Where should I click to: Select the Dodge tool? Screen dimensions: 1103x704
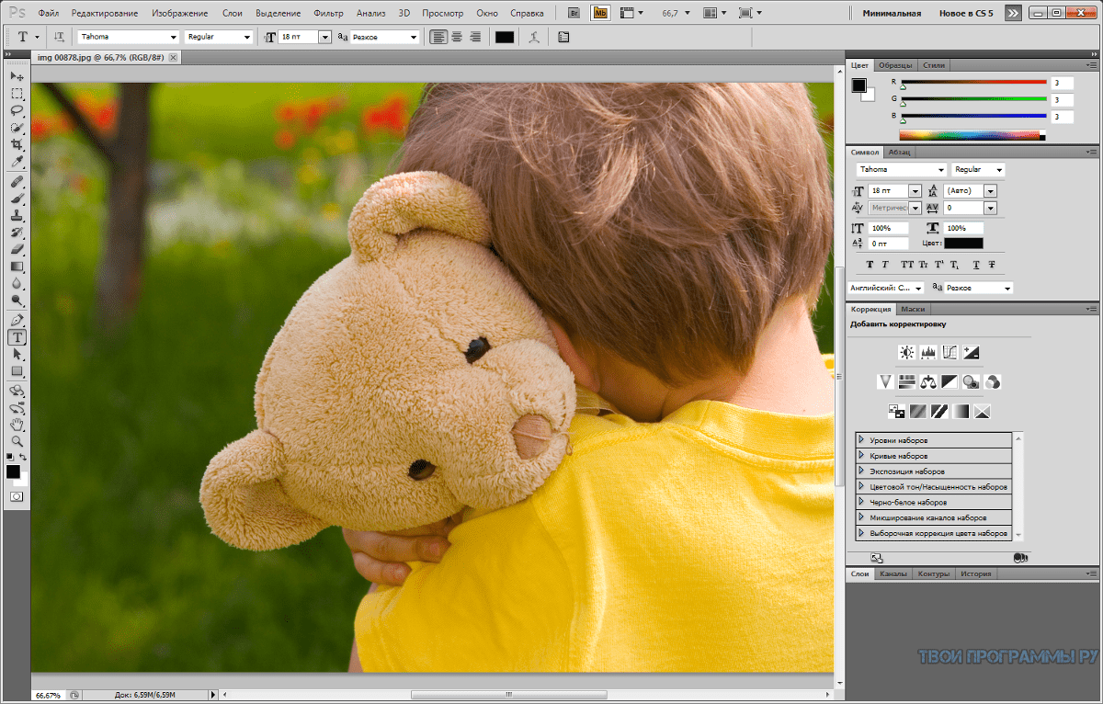click(17, 301)
